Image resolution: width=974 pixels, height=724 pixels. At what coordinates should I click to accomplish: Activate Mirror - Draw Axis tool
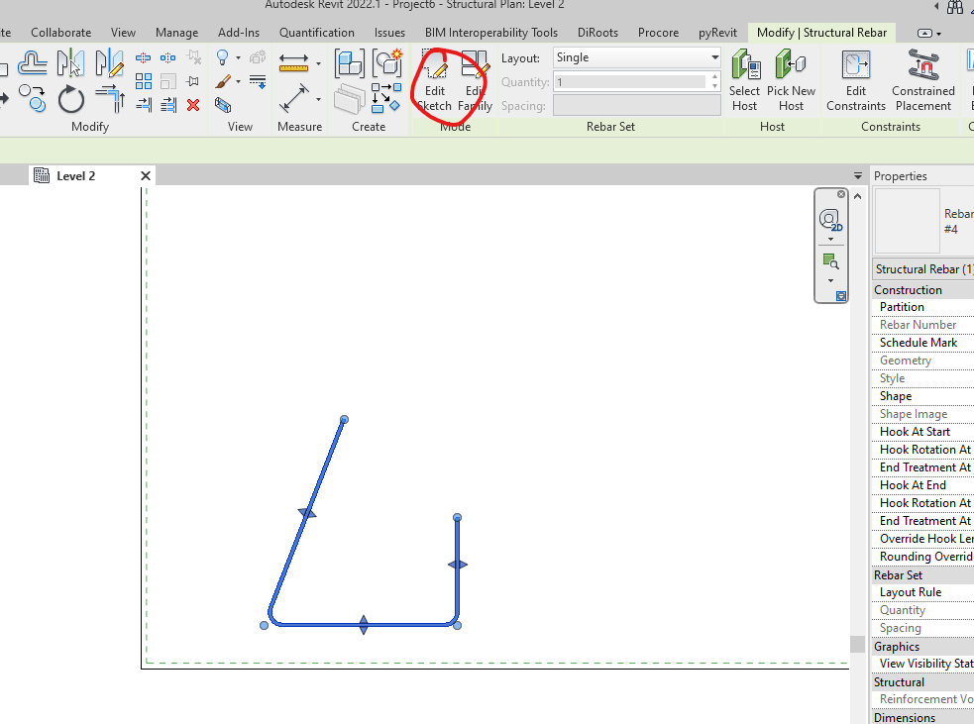tap(109, 62)
